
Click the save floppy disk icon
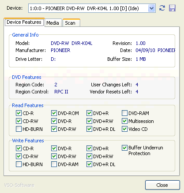[172, 8]
